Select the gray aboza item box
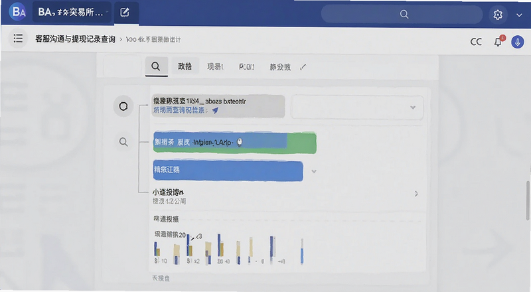 click(218, 106)
